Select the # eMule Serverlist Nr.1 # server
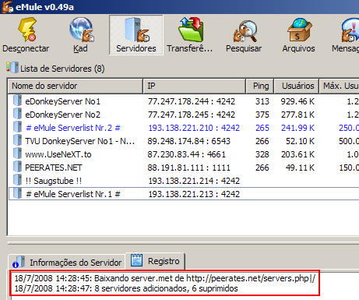This screenshot has height=300, width=359. (73, 194)
